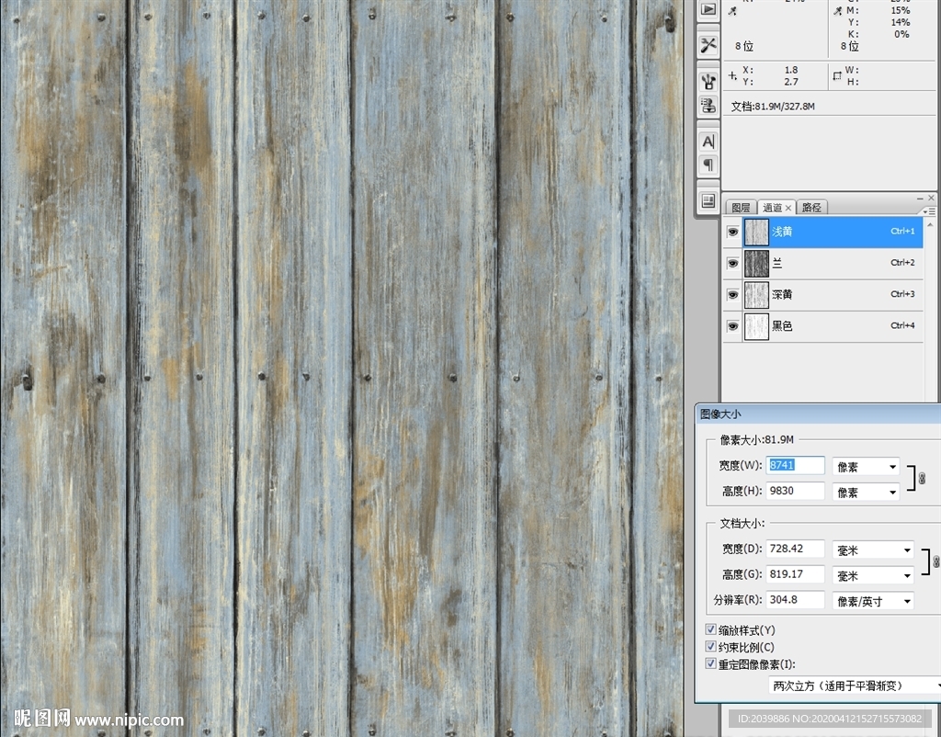Viewport: 941px width, 737px height.
Task: Click the channels panel scroll up arrow
Action: pos(931,224)
